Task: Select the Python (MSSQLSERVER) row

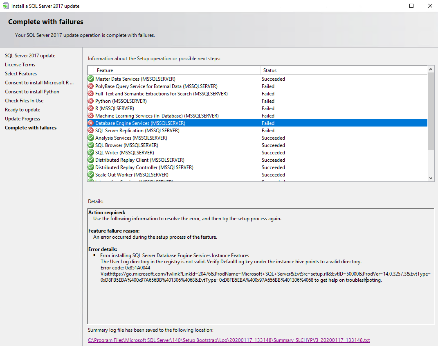Action: [x=257, y=101]
